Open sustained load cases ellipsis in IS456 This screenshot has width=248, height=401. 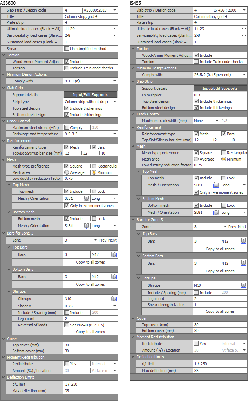click(x=244, y=42)
